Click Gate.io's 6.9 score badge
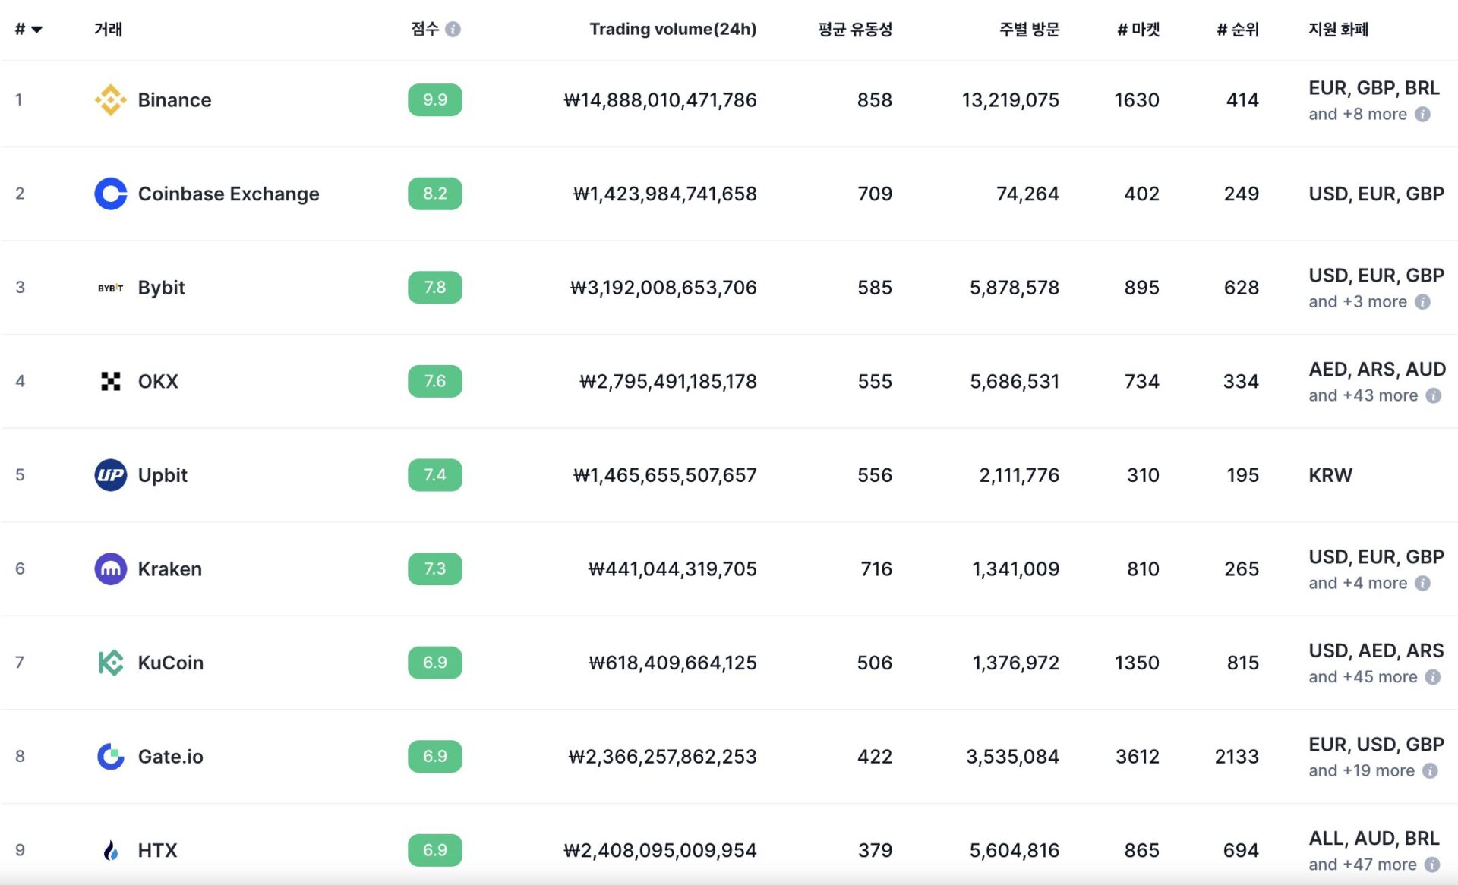 coord(435,756)
